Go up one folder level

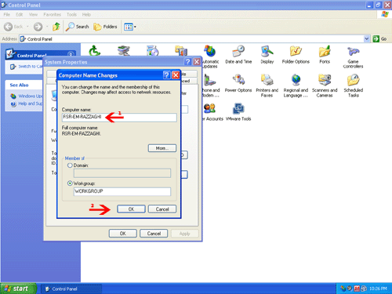point(56,27)
